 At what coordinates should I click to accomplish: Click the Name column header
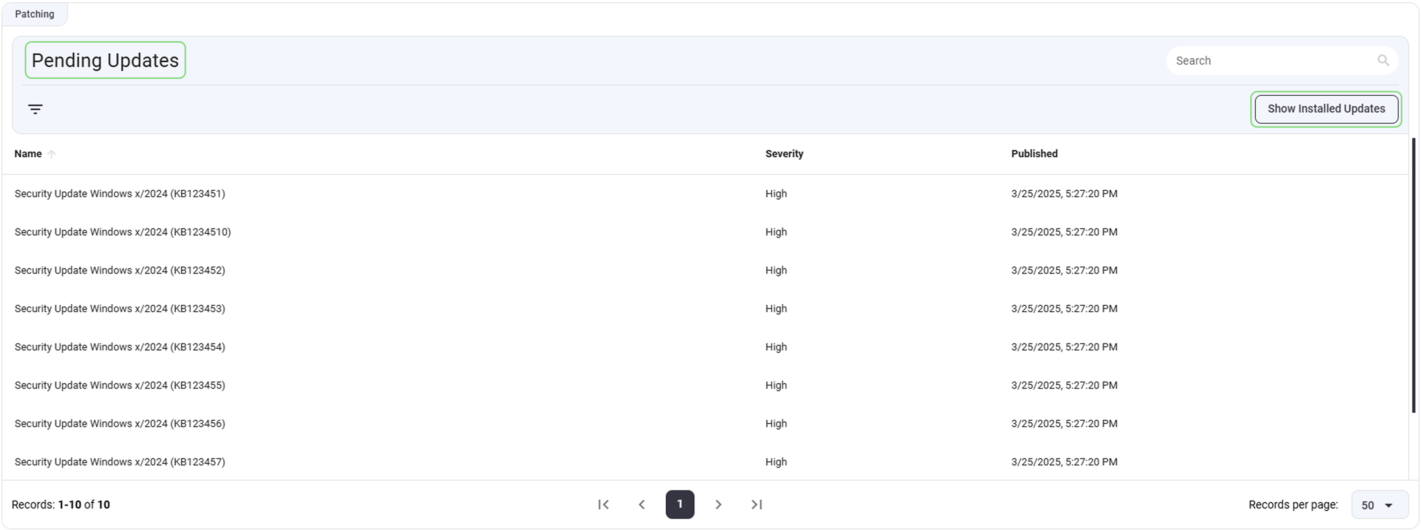(28, 154)
